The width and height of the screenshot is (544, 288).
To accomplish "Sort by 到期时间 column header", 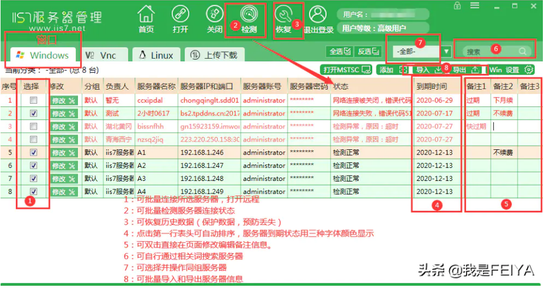I will click(x=437, y=87).
